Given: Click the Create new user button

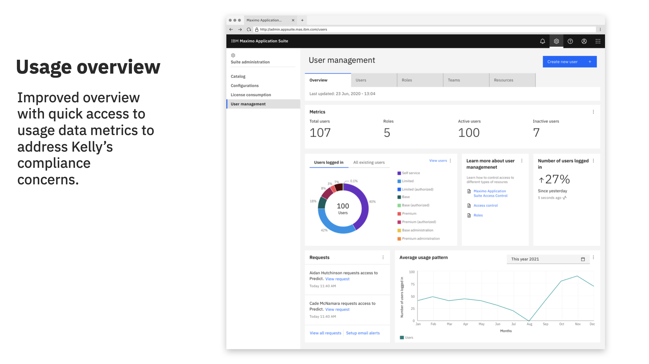Looking at the screenshot, I should 569,62.
